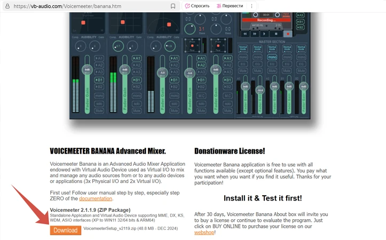
Task: Click the red record button on the recorder
Action: (x=288, y=34)
